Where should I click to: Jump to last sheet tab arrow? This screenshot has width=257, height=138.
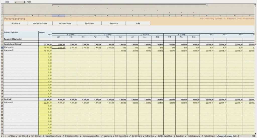click(x=8, y=136)
